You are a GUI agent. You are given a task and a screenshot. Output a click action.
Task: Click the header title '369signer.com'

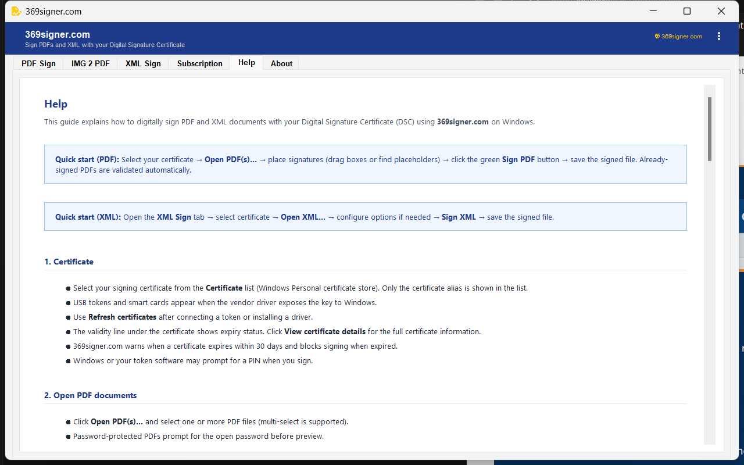[x=58, y=34]
